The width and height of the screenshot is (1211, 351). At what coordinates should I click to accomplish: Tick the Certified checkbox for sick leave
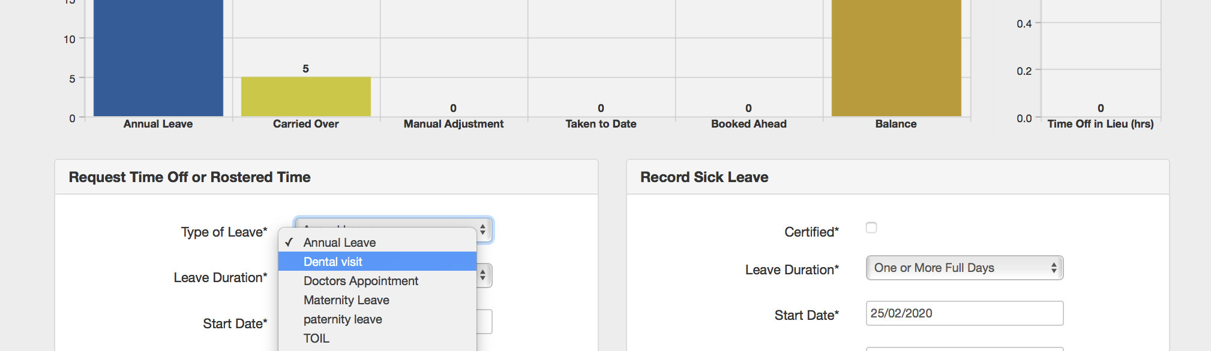pyautogui.click(x=871, y=228)
